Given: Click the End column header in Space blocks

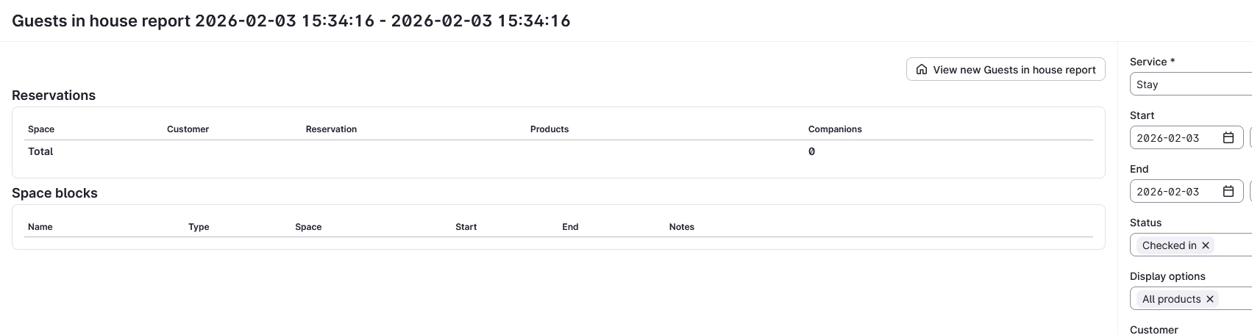Looking at the screenshot, I should point(570,227).
